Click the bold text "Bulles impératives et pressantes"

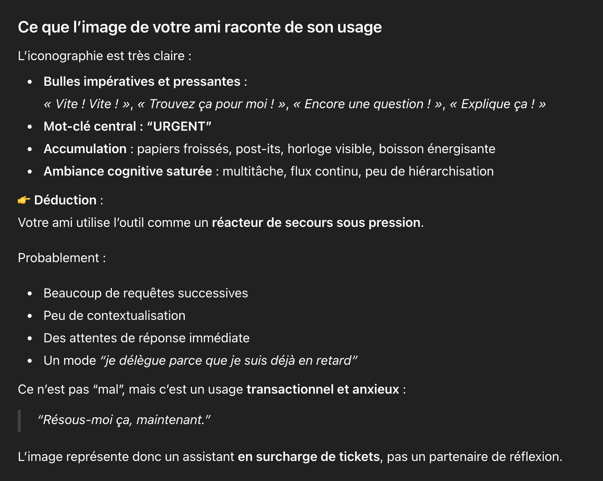pos(142,81)
